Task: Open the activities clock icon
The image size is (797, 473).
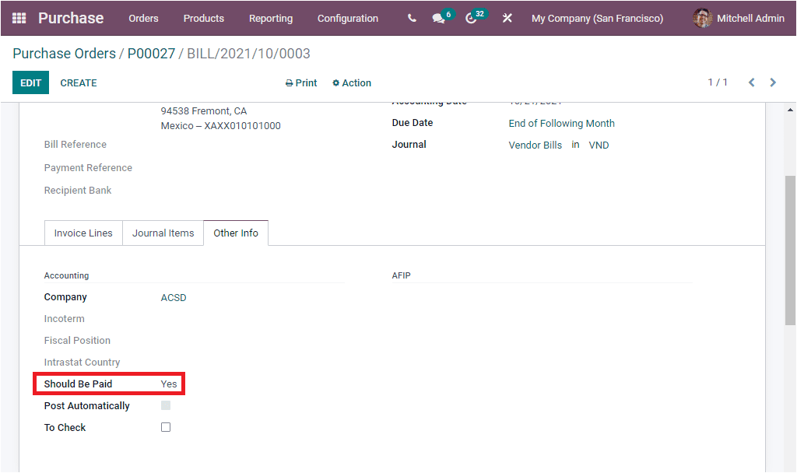Action: tap(472, 17)
